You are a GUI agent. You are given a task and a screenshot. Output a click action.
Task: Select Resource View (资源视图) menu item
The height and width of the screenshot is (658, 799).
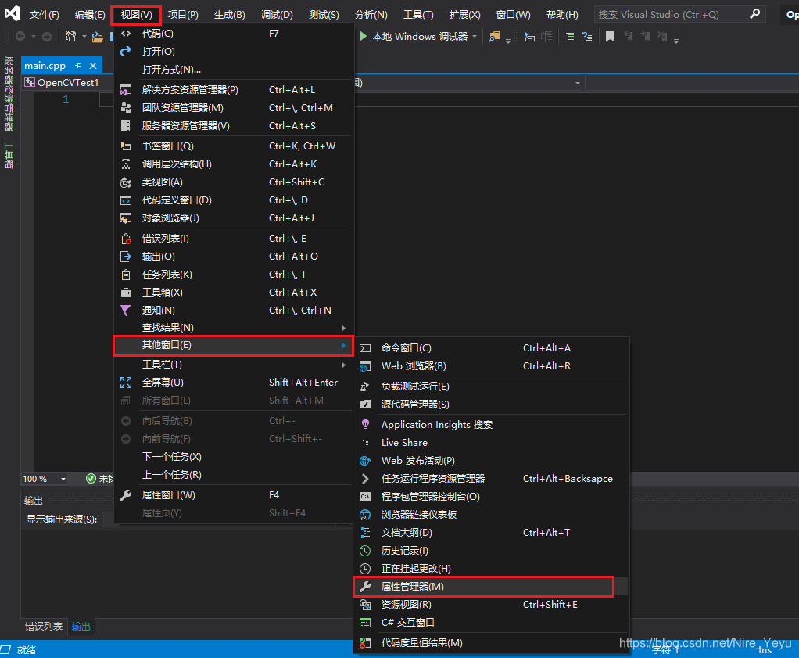coord(491,605)
